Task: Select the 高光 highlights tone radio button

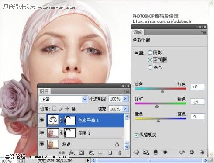Action: pyautogui.click(x=150, y=67)
